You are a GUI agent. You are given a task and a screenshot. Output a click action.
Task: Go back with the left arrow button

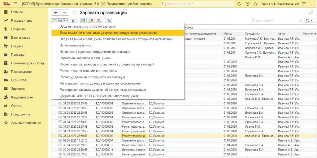tap(56, 12)
